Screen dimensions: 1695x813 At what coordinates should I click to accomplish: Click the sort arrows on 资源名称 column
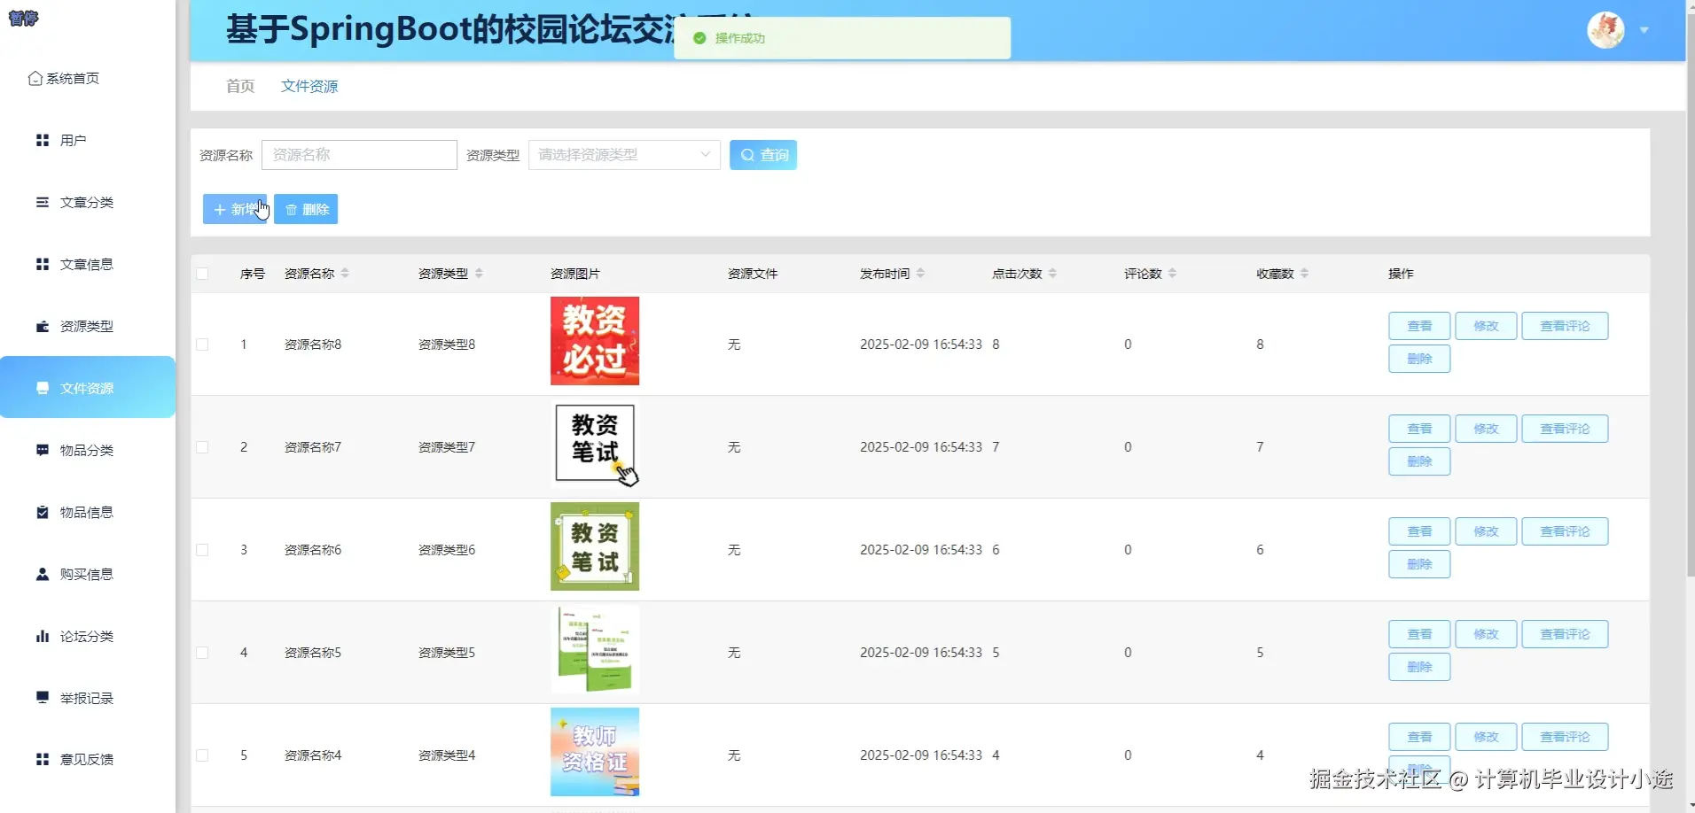point(345,274)
